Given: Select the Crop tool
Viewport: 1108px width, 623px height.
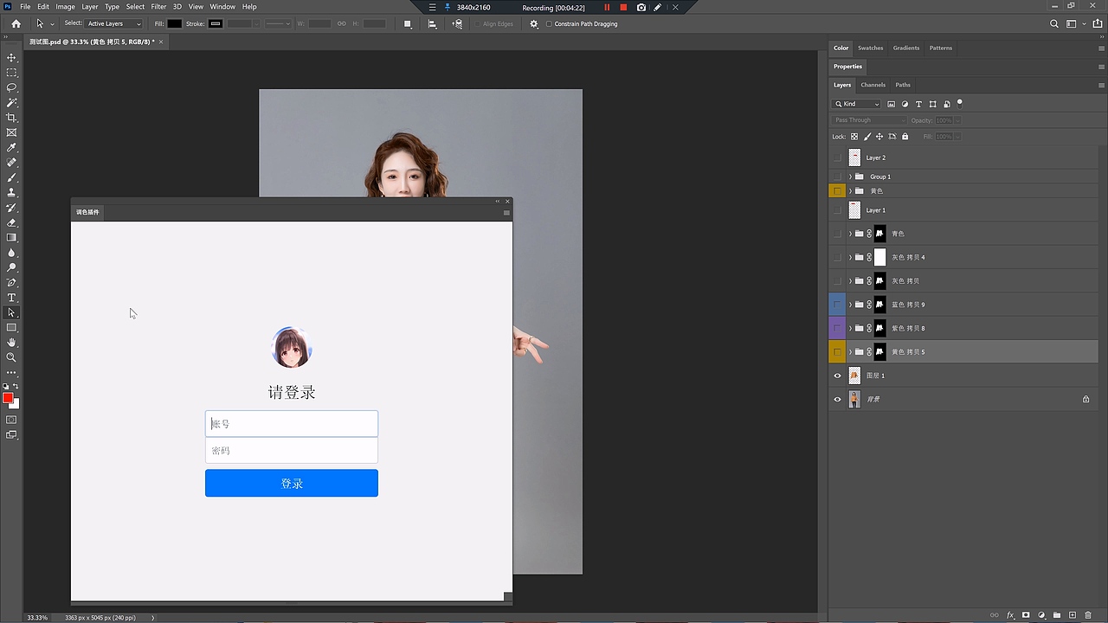Looking at the screenshot, I should [11, 118].
